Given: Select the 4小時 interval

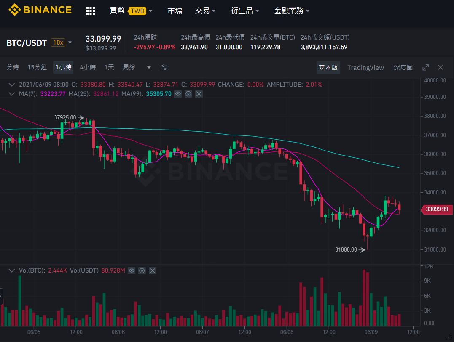Looking at the screenshot, I should pos(88,67).
